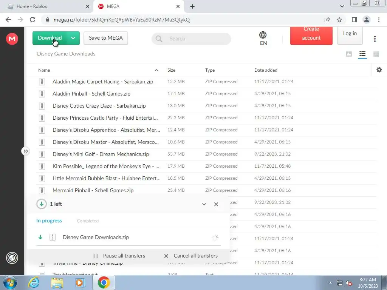
Task: Select Kim Possible_ Legend of the Monkey's Eye
Action: click(206, 166)
